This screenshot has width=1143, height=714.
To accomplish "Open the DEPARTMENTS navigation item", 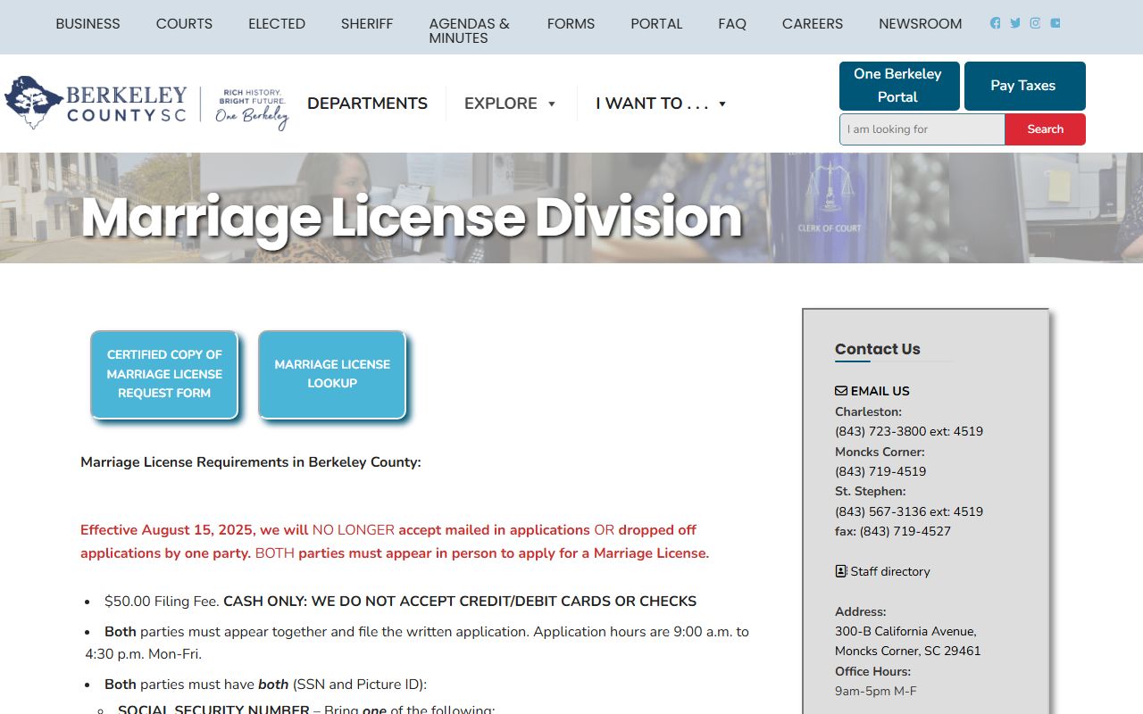I will tap(367, 104).
